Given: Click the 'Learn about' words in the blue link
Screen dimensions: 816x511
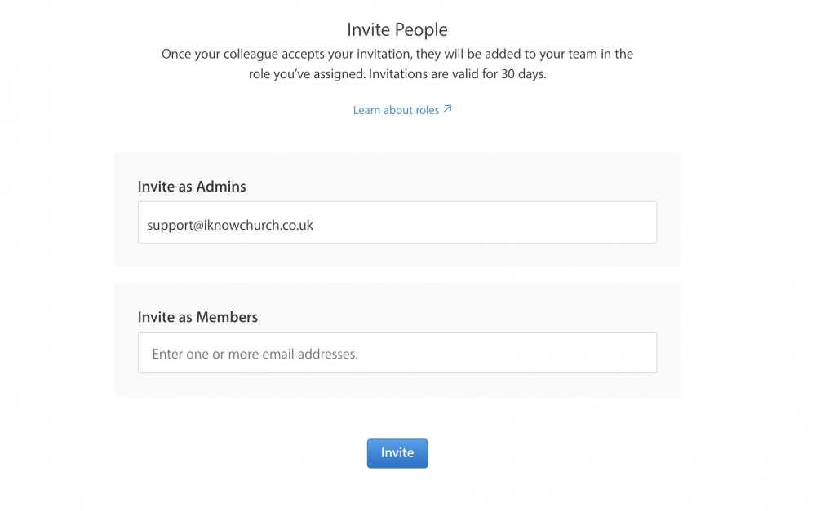Looking at the screenshot, I should [383, 110].
